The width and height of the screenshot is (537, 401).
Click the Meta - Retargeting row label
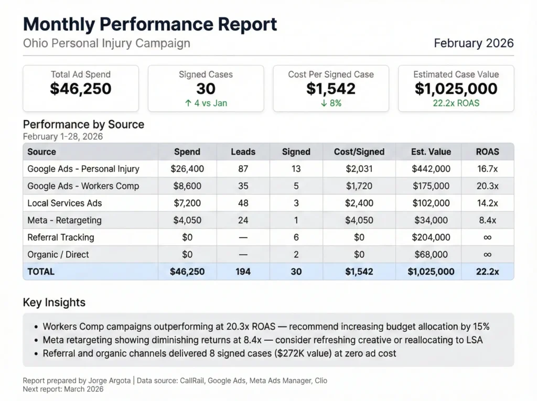[x=65, y=220]
